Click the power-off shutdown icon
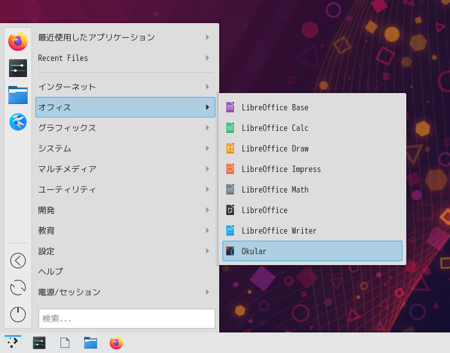 click(18, 314)
